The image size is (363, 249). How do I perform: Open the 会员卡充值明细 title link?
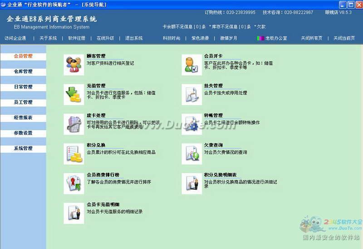click(x=103, y=205)
